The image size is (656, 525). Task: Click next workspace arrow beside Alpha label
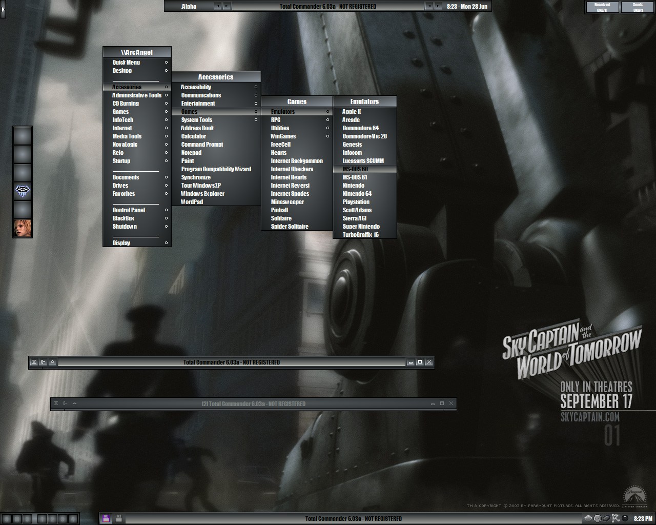click(227, 6)
